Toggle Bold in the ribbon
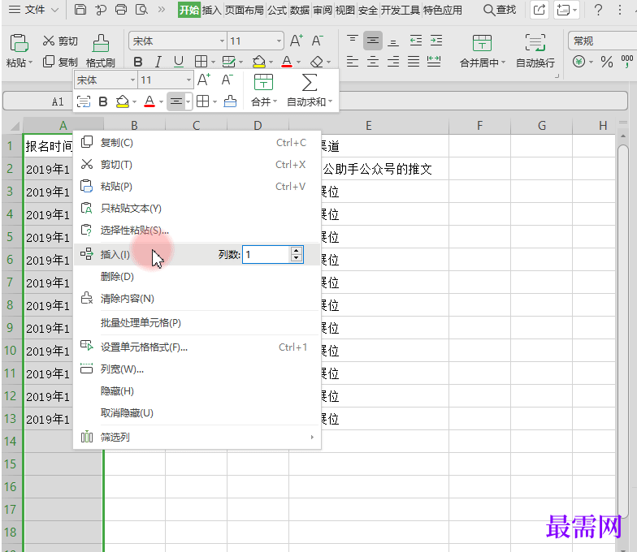The image size is (637, 552). pyautogui.click(x=138, y=62)
